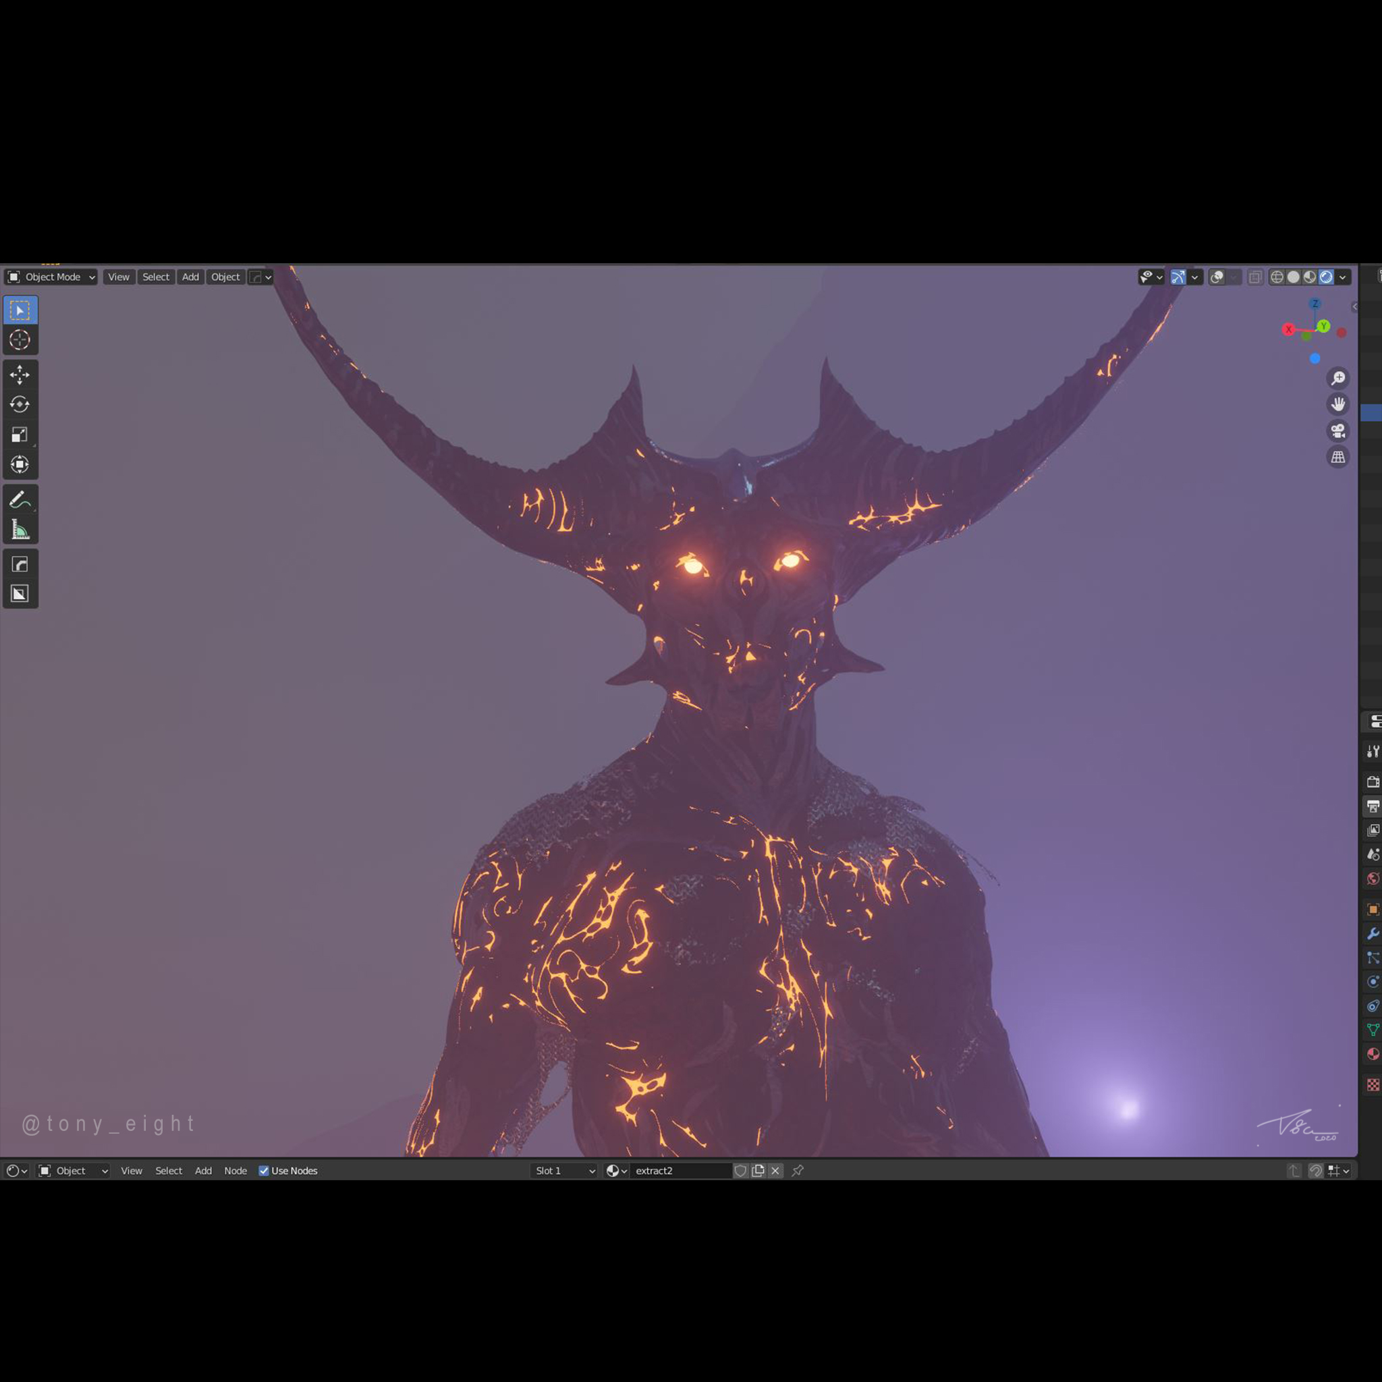The image size is (1382, 1382).
Task: Toggle viewport gizmos display
Action: (x=1178, y=277)
